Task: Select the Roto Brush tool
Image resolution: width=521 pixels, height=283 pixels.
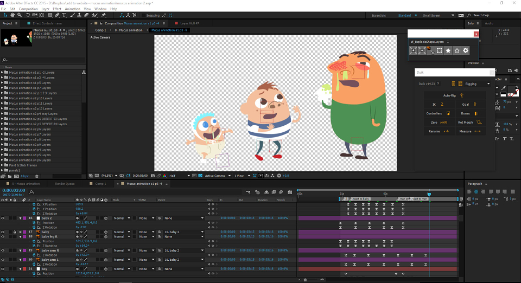Action: tap(95, 15)
